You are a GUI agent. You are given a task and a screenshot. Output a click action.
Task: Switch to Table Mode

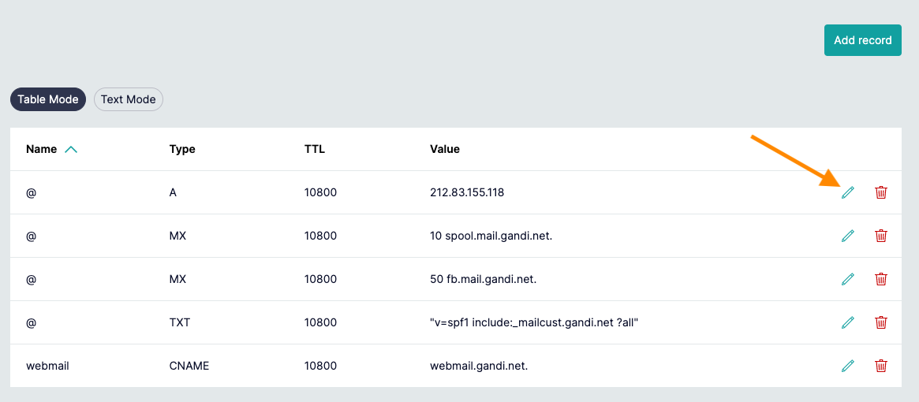click(x=48, y=99)
